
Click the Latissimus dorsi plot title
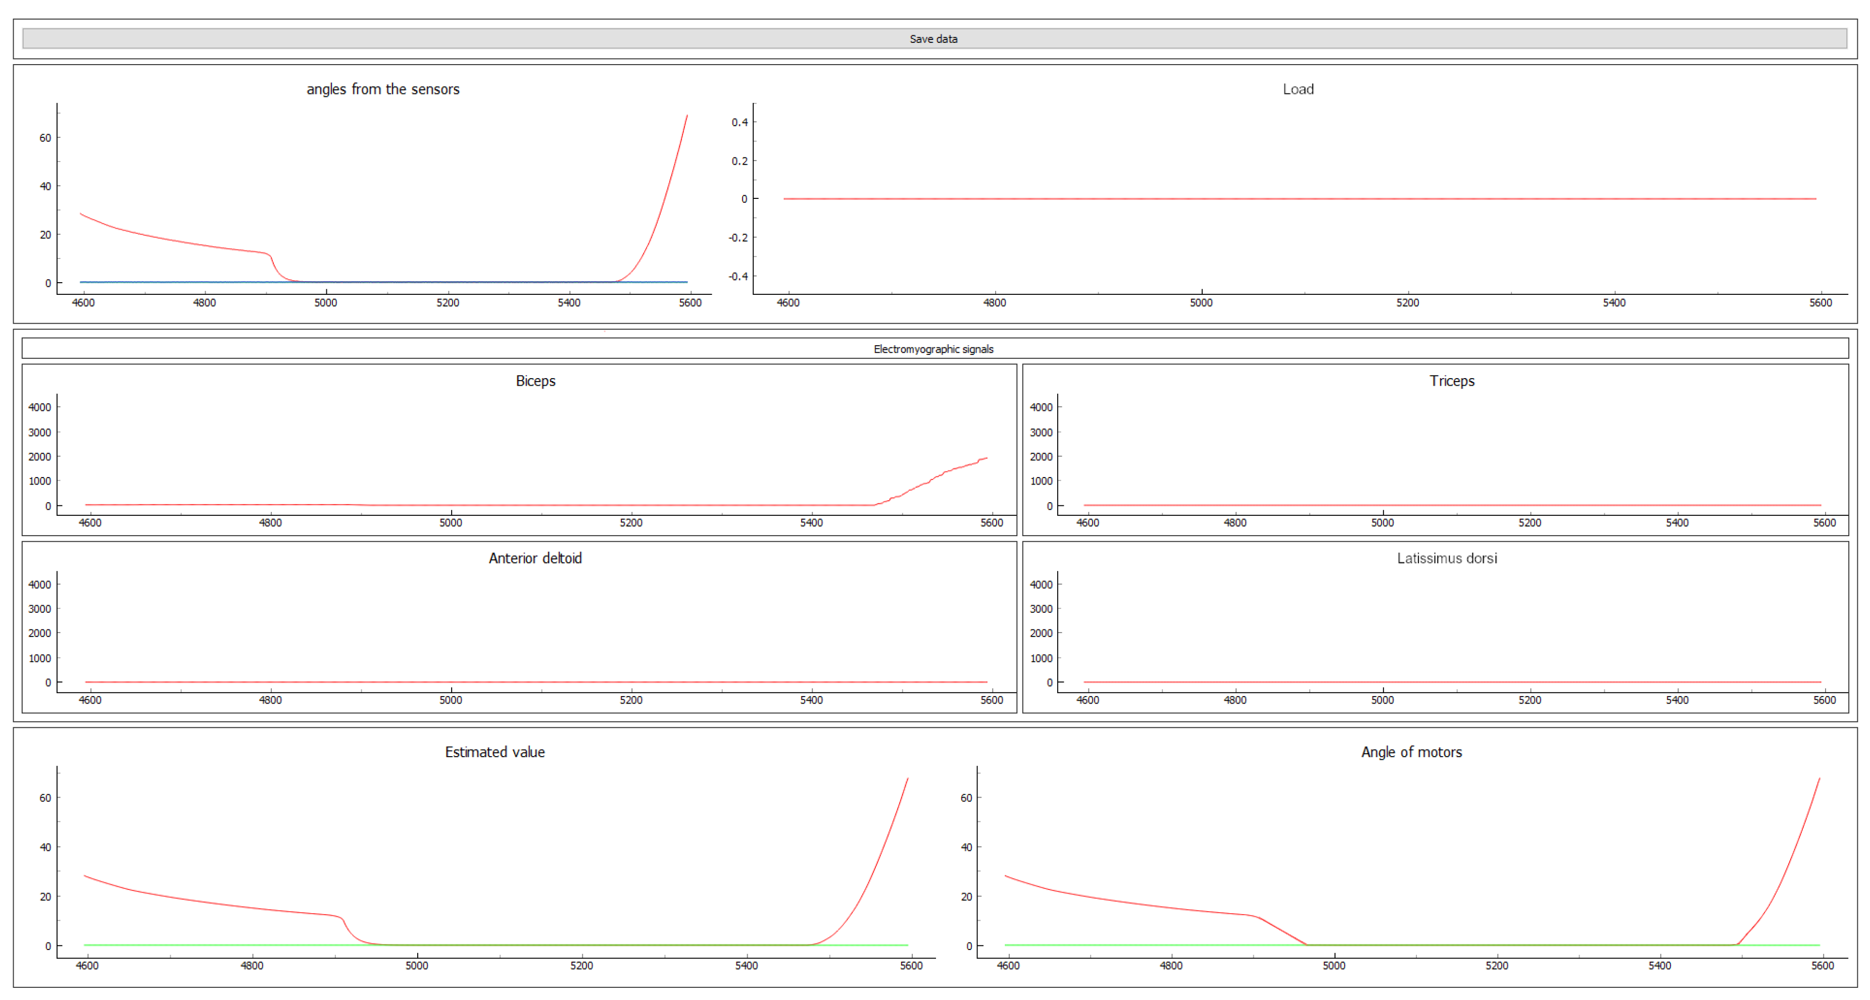click(x=1447, y=558)
